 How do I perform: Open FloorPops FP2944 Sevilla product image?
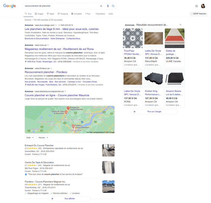tap(133, 38)
